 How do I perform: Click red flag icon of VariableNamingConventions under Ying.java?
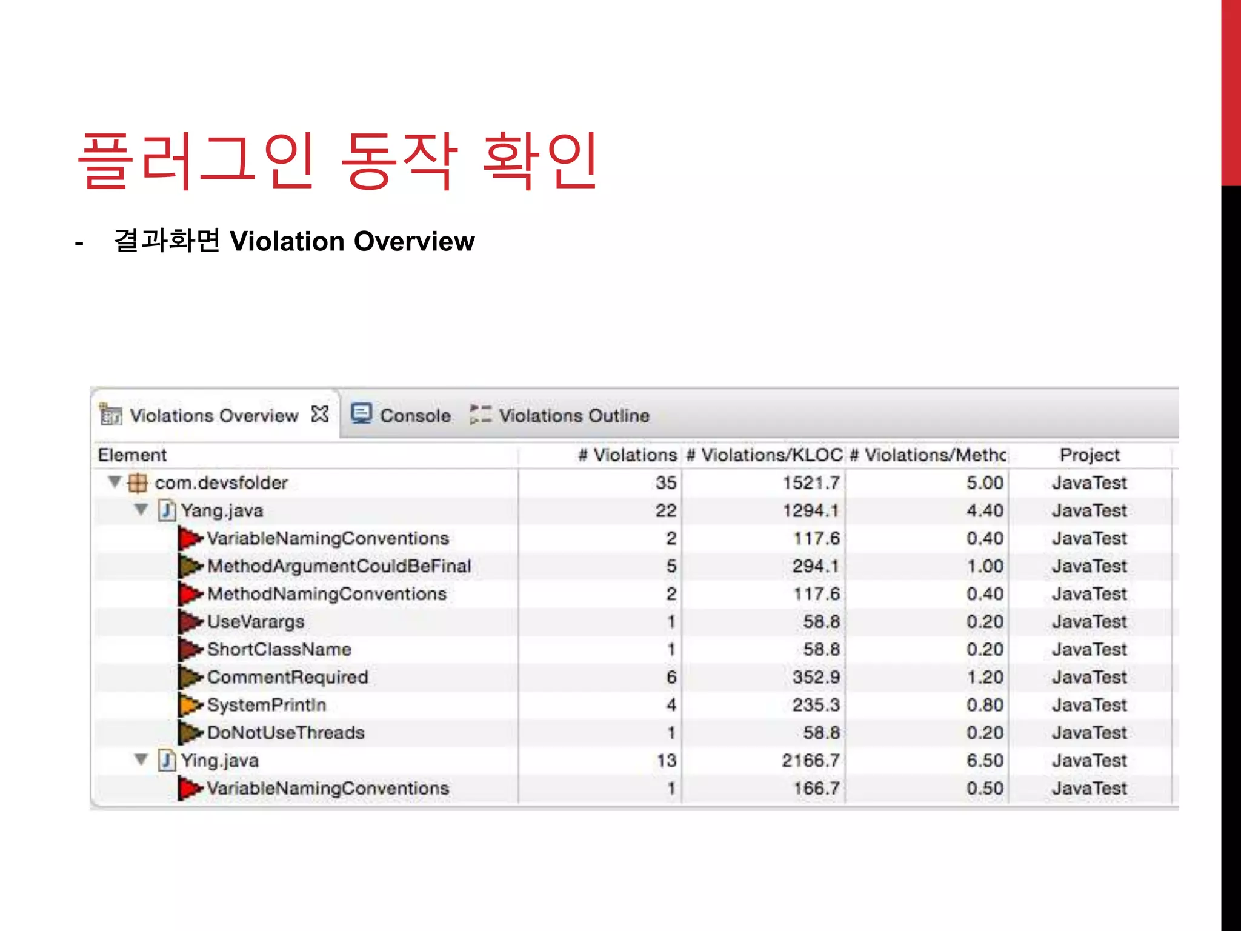pos(190,788)
